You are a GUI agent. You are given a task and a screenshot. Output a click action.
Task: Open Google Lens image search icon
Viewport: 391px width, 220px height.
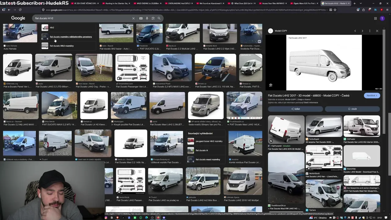[x=153, y=18]
